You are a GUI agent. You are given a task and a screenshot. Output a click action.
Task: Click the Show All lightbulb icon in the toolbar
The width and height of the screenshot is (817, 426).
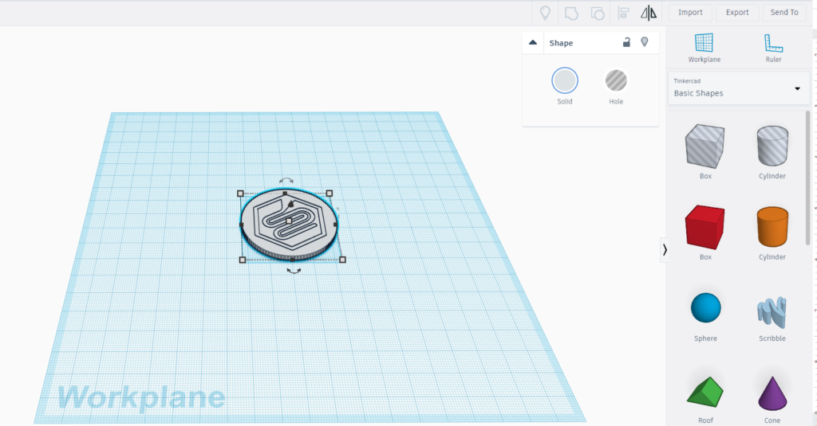tap(545, 13)
